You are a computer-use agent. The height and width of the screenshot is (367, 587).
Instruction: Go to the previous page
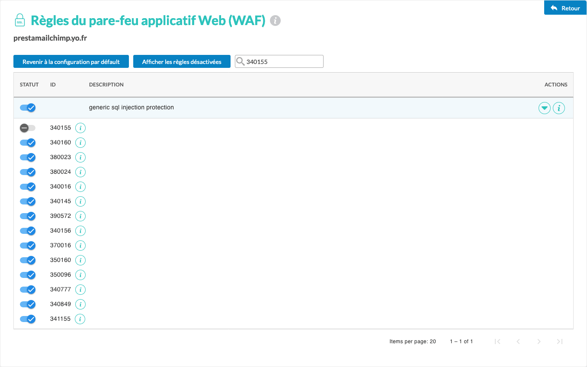518,341
